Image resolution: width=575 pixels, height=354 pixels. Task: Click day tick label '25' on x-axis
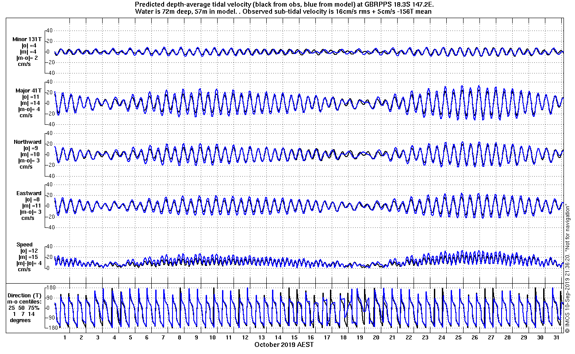[x=458, y=338]
